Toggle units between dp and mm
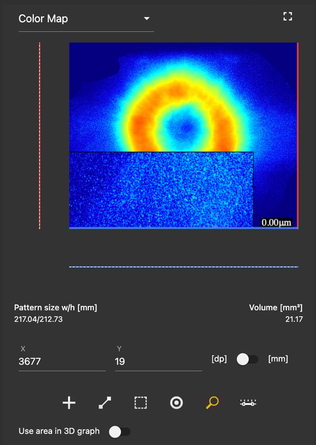 click(247, 359)
